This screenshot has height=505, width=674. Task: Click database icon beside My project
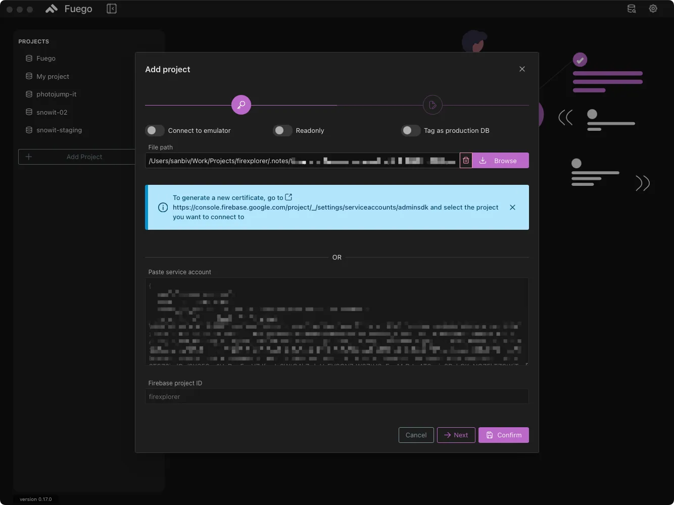tap(29, 76)
